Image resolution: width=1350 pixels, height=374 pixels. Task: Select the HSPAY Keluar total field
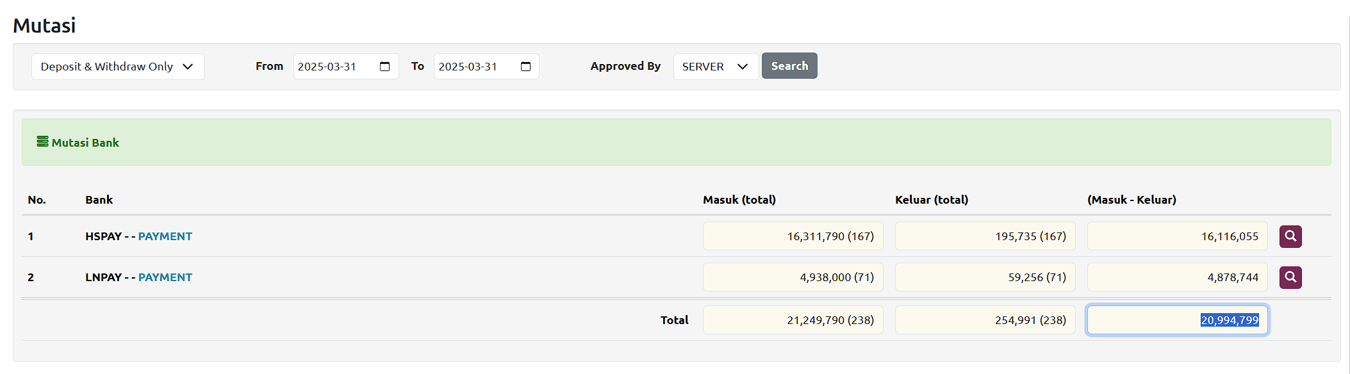tap(985, 236)
